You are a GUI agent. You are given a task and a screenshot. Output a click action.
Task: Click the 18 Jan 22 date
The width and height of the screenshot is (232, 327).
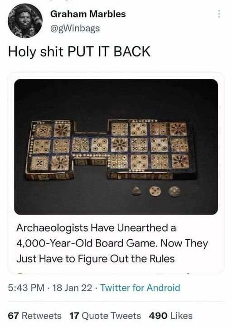tap(72, 288)
